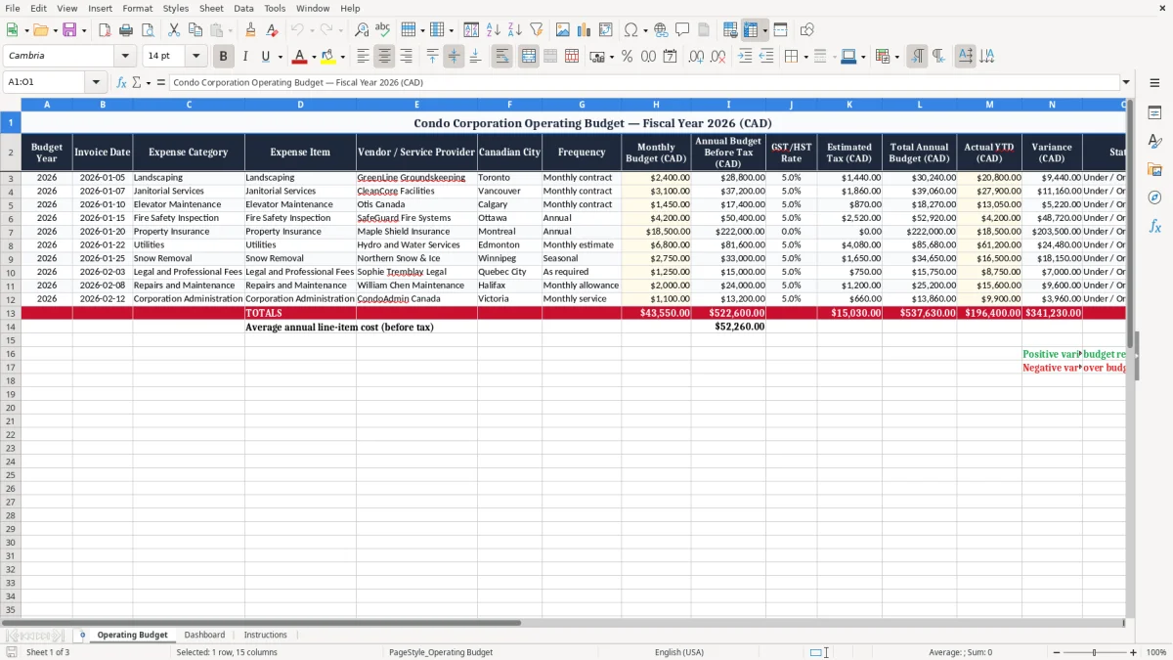Expand the Name Box A1:O1 dropdown
Screen dimensions: 1173x660
[x=96, y=82]
